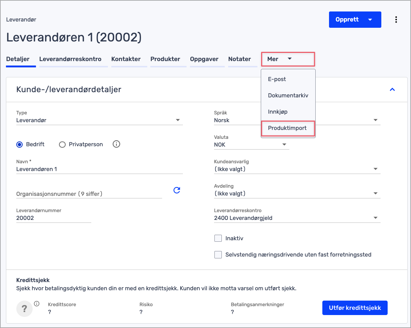Click the Utfør kredittsjekk button
The image size is (411, 328).
(x=355, y=308)
